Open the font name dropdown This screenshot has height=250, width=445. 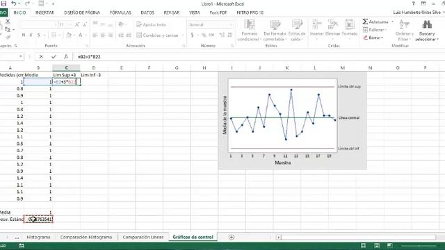[55, 25]
